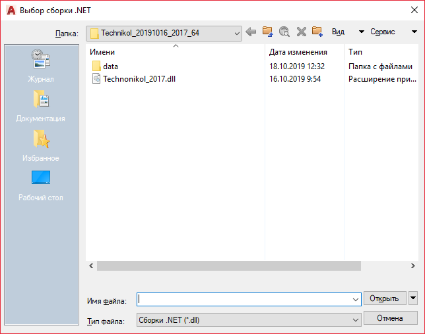Open the Избранное shortcut in sidebar
The height and width of the screenshot is (334, 425).
pyautogui.click(x=41, y=146)
